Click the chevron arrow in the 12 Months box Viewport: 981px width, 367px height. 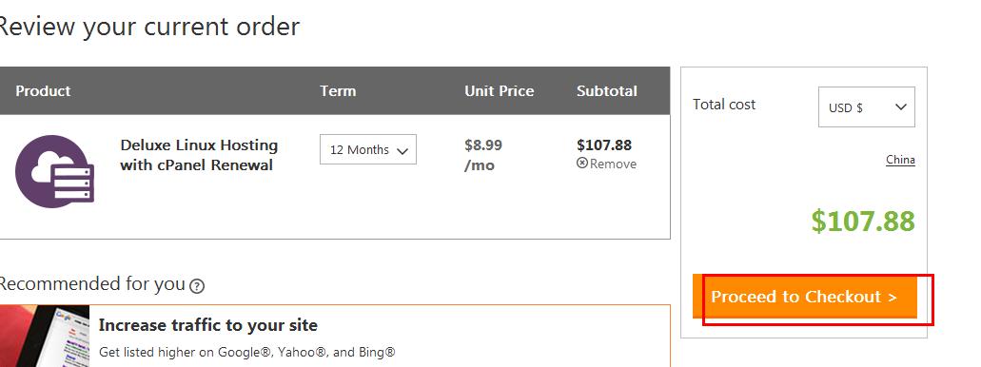(402, 150)
